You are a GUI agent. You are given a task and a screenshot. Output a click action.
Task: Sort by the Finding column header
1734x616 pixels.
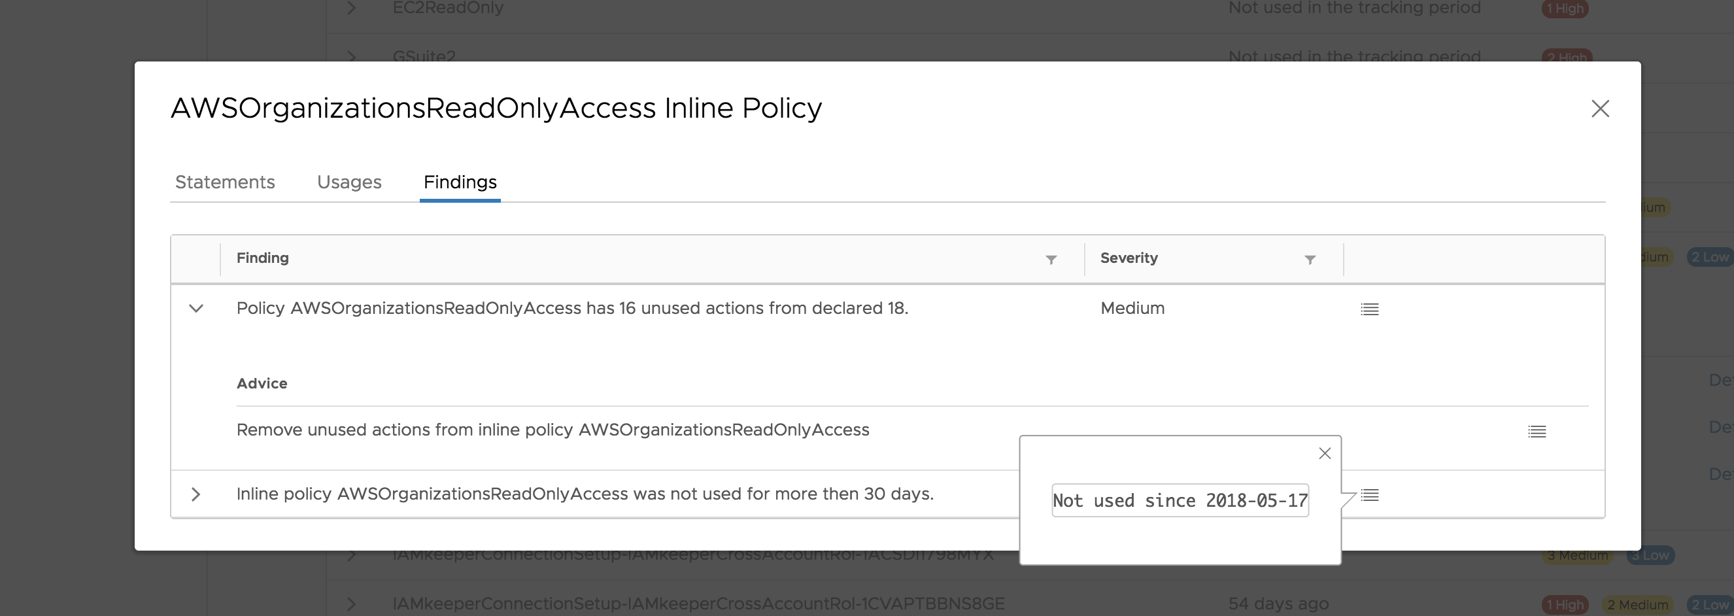pos(263,258)
